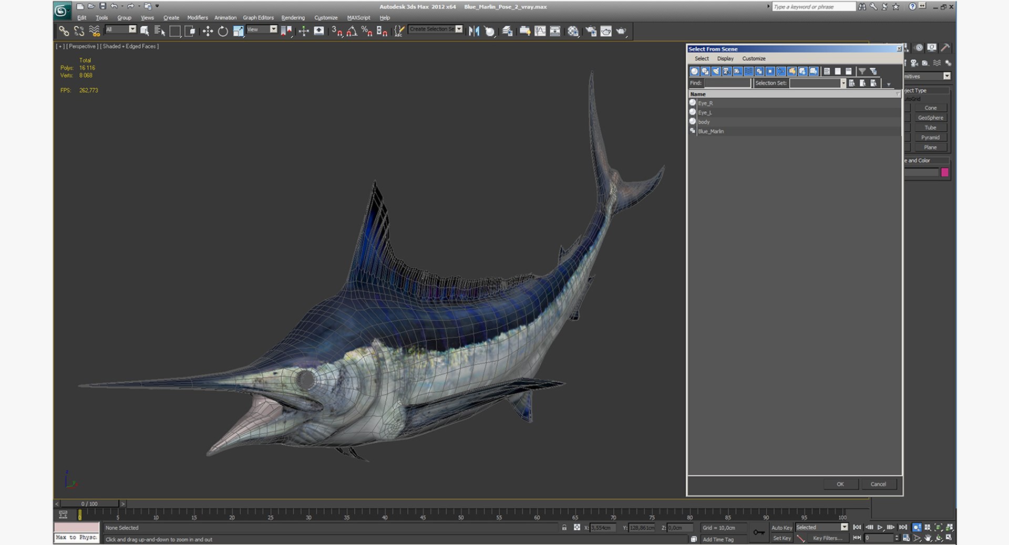
Task: Toggle Display Lights filter in dialog
Action: pos(716,71)
